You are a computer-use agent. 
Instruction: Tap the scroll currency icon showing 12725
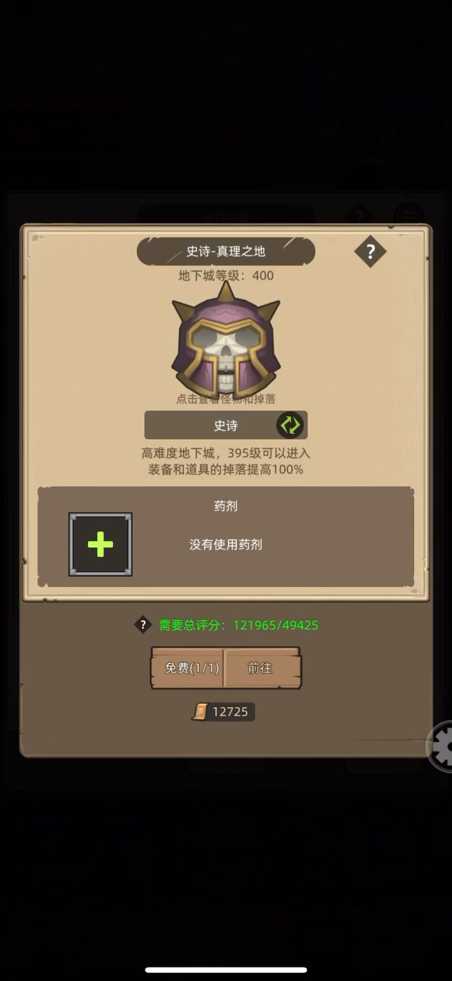(x=200, y=712)
